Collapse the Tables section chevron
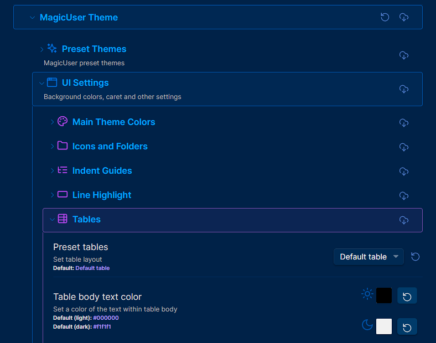Screen dimensions: 436x343 (52, 220)
